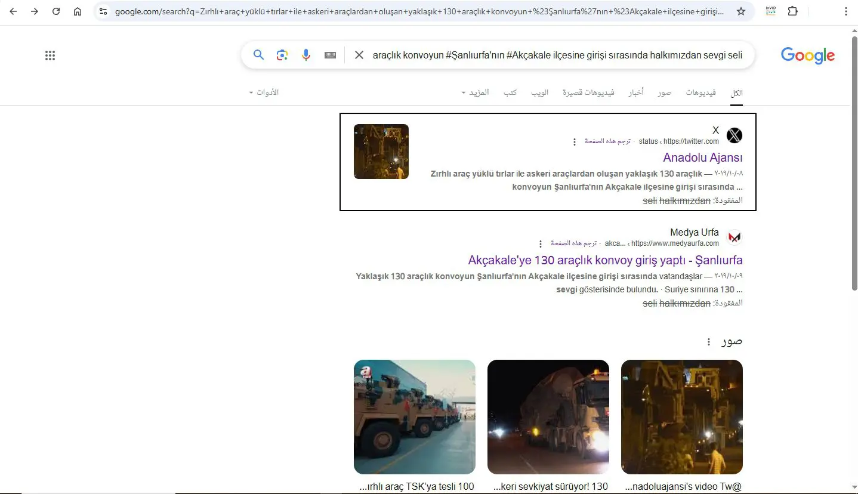Switch to the الويب tab

pos(540,93)
